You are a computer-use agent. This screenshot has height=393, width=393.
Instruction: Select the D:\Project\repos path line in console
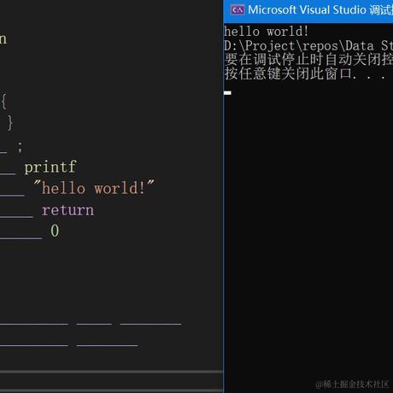click(308, 45)
